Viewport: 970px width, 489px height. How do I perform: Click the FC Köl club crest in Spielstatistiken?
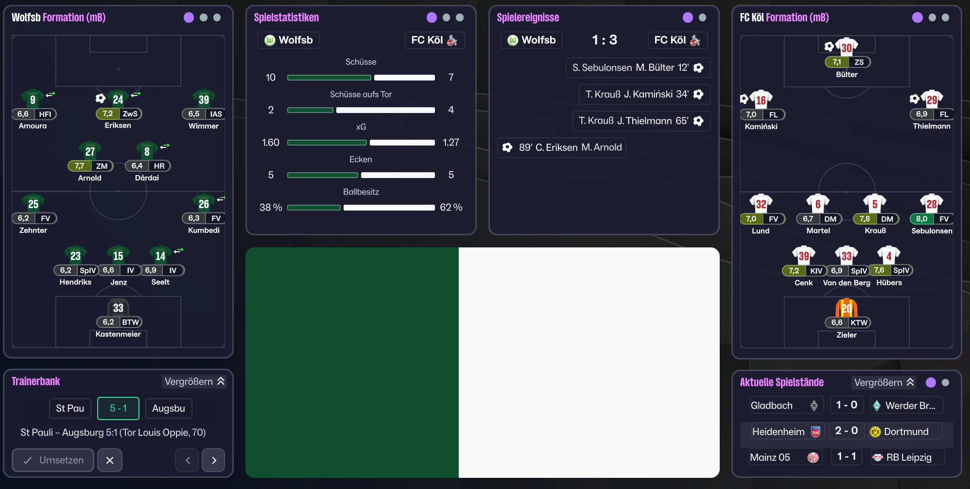(x=452, y=40)
